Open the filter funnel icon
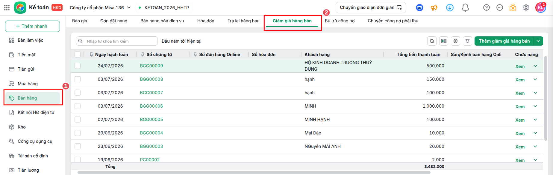 [x=467, y=41]
